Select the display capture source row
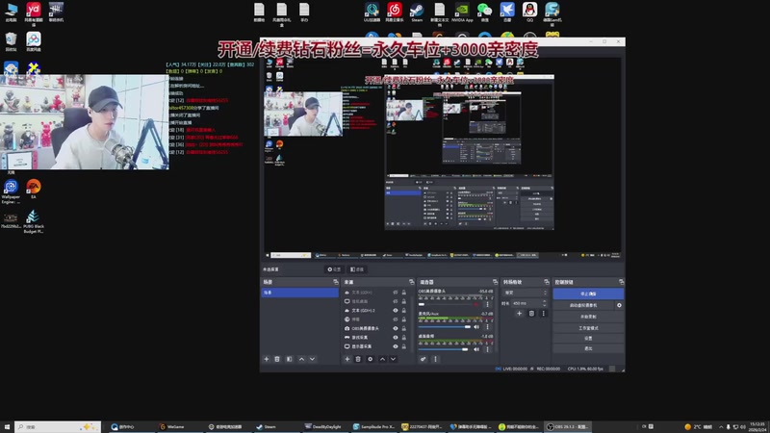 pos(375,346)
